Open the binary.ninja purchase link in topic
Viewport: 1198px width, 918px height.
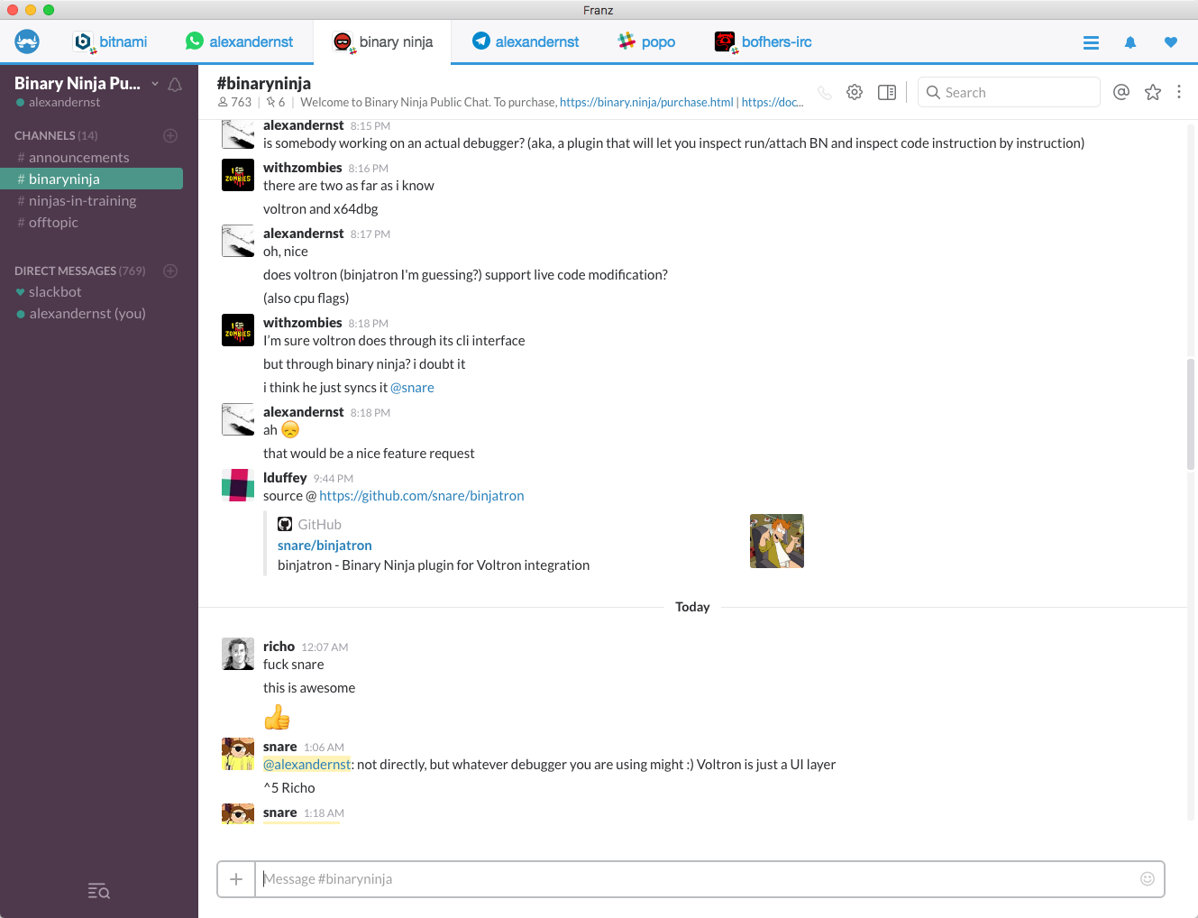[x=646, y=102]
